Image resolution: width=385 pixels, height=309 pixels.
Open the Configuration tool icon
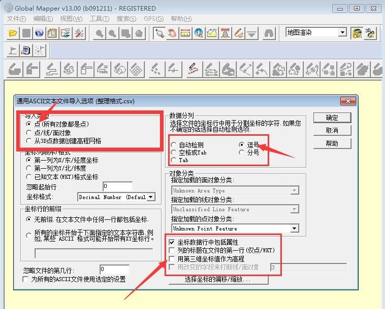click(x=52, y=33)
